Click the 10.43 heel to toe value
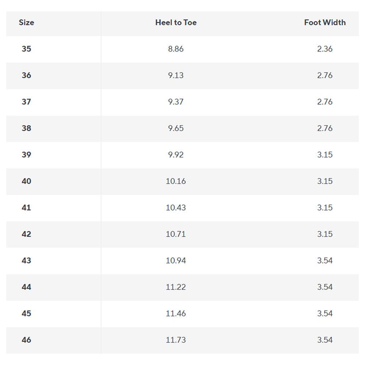The image size is (365, 365). tap(176, 208)
